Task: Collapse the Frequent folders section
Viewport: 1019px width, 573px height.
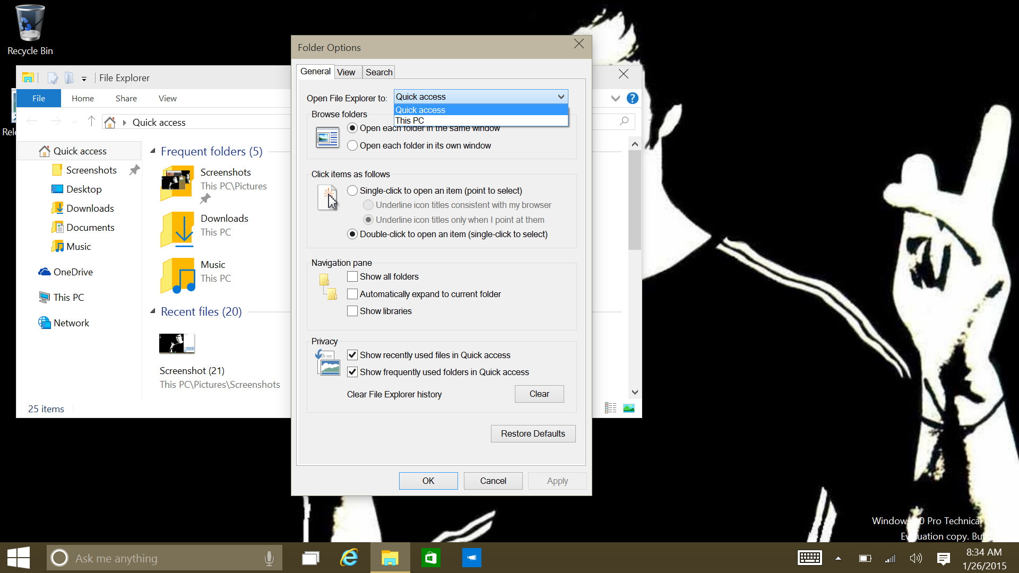Action: pyautogui.click(x=153, y=151)
